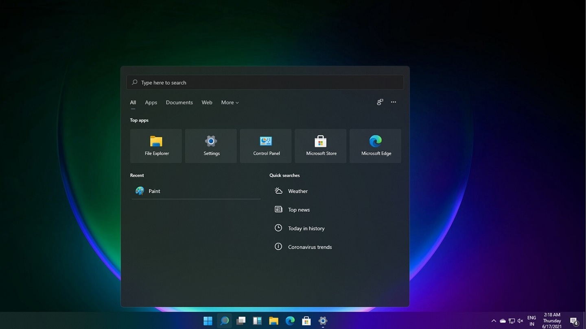
Task: Open the Settings tile in Top apps
Action: pyautogui.click(x=211, y=146)
